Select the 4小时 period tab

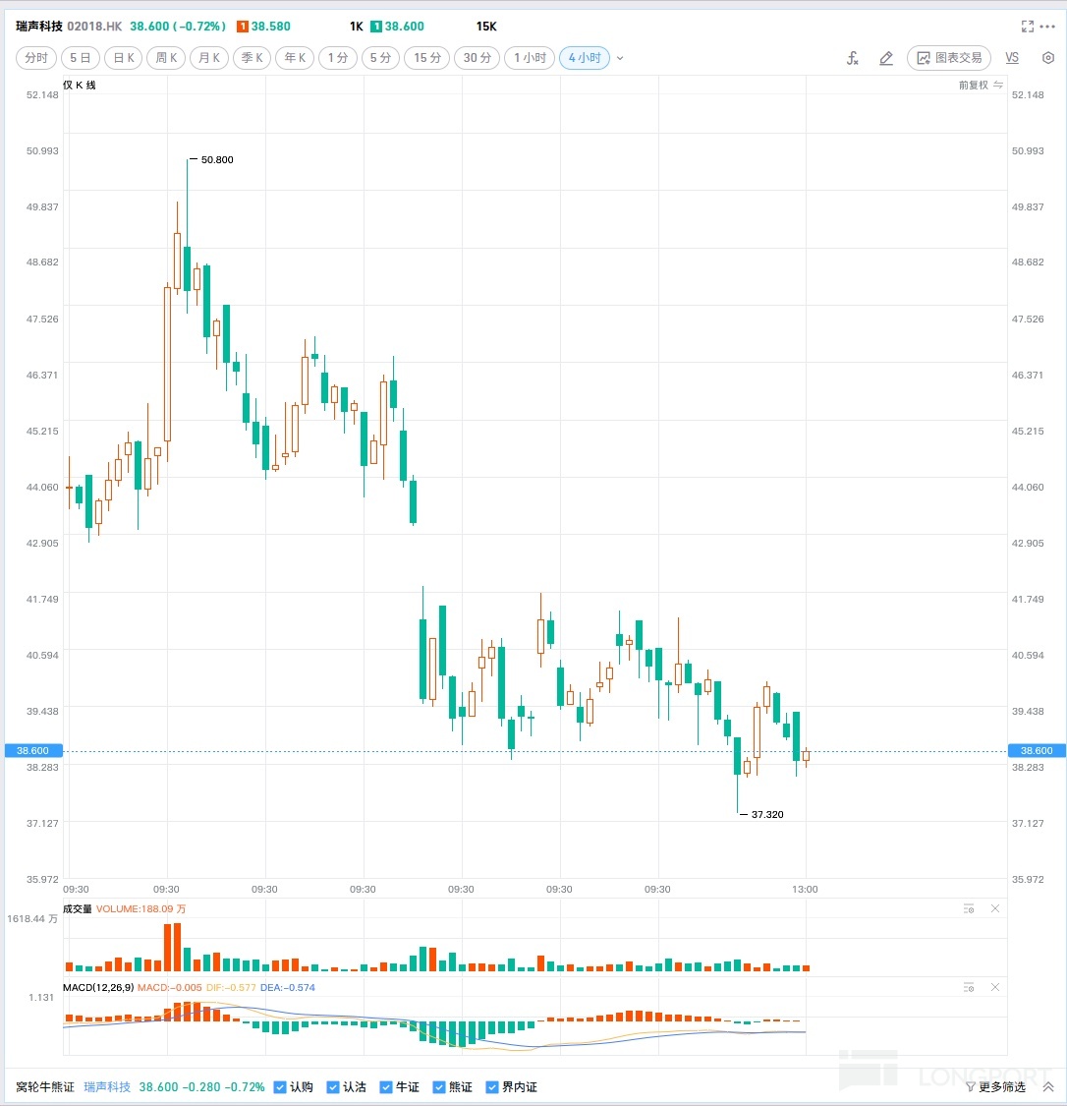tap(585, 58)
